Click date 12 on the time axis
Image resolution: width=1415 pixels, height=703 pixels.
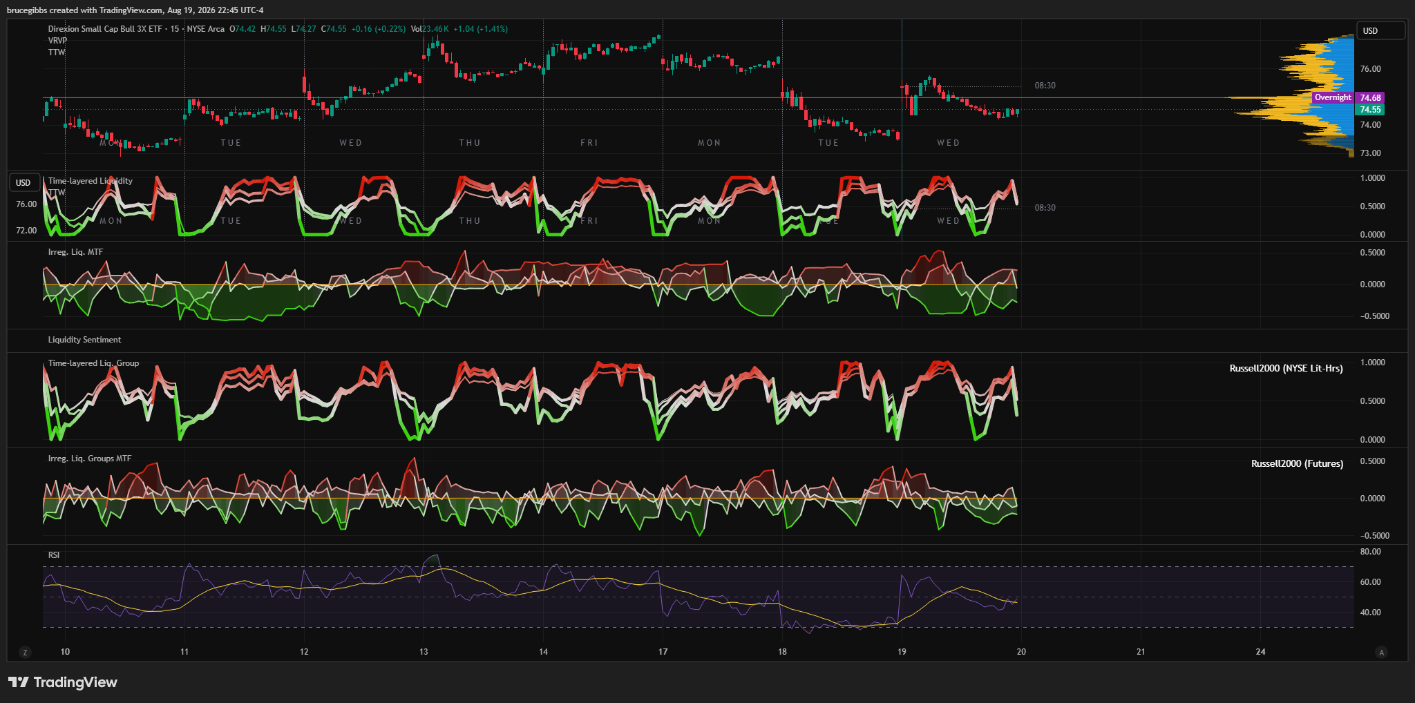304,652
